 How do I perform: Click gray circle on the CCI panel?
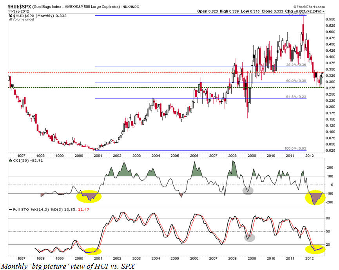(x=248, y=190)
